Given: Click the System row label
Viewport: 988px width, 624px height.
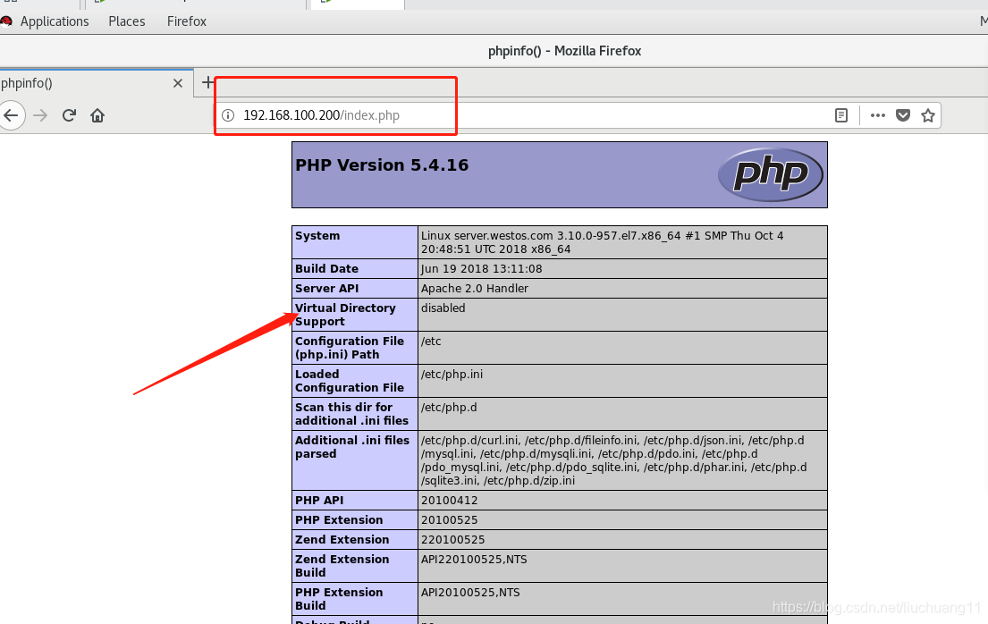Looking at the screenshot, I should click(x=317, y=236).
